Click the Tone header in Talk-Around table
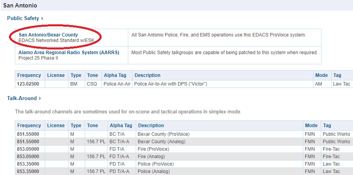The height and width of the screenshot is (175, 353). pyautogui.click(x=93, y=126)
